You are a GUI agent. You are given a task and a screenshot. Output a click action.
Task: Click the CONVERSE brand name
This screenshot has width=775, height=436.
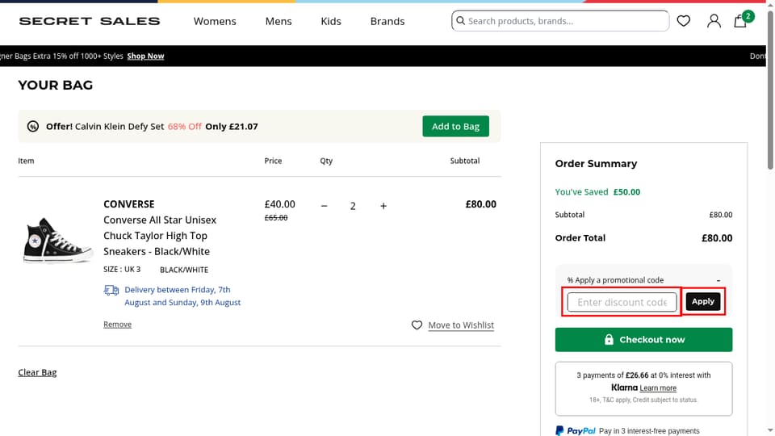click(x=129, y=204)
